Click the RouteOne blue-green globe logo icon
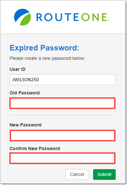The width and height of the screenshot is (128, 186). pos(22,17)
